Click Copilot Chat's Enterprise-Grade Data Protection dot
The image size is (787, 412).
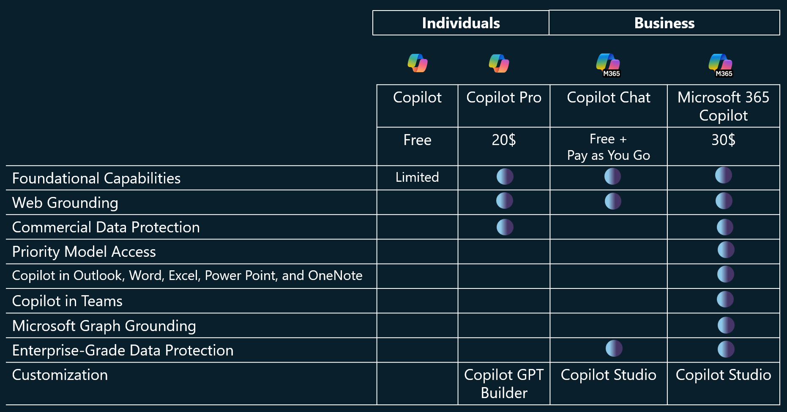coord(614,348)
